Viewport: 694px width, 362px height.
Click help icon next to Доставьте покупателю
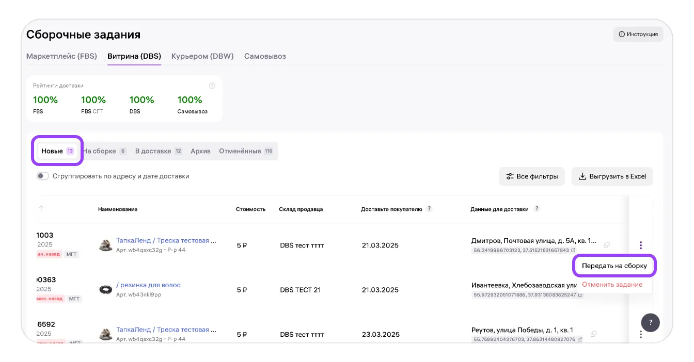(429, 209)
